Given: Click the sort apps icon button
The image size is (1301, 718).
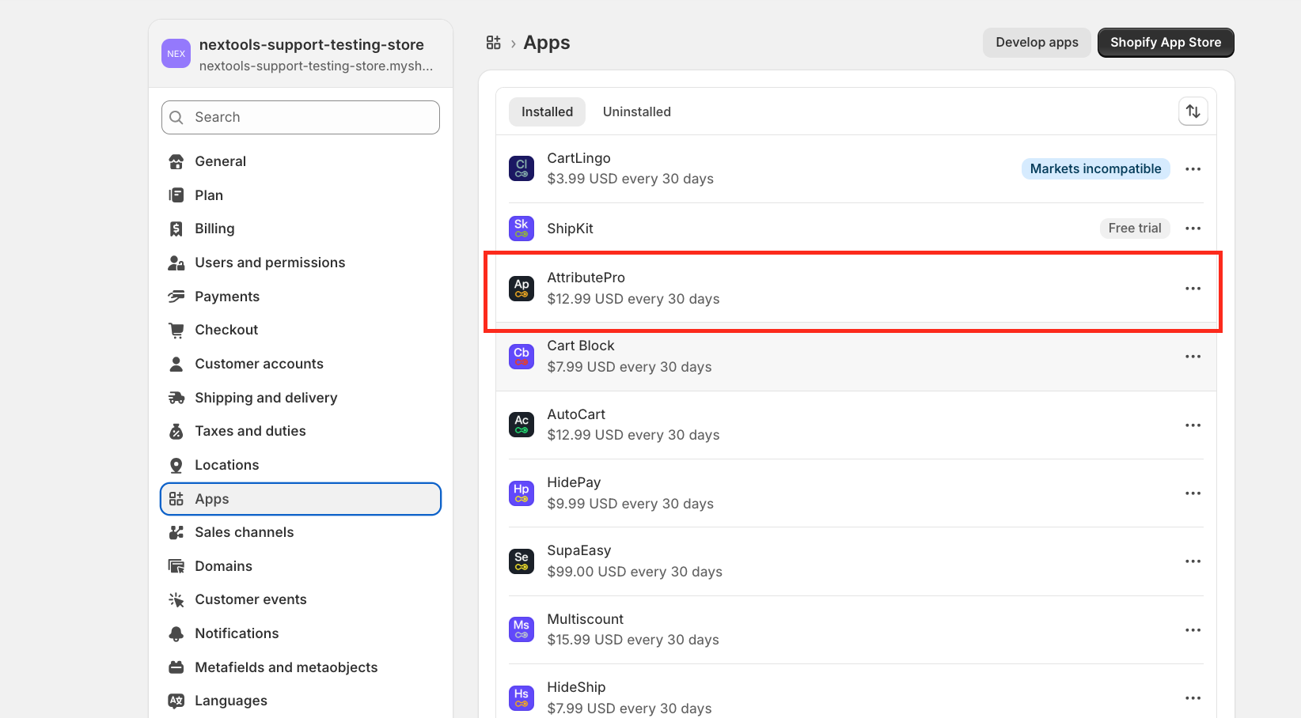Looking at the screenshot, I should click(1193, 111).
